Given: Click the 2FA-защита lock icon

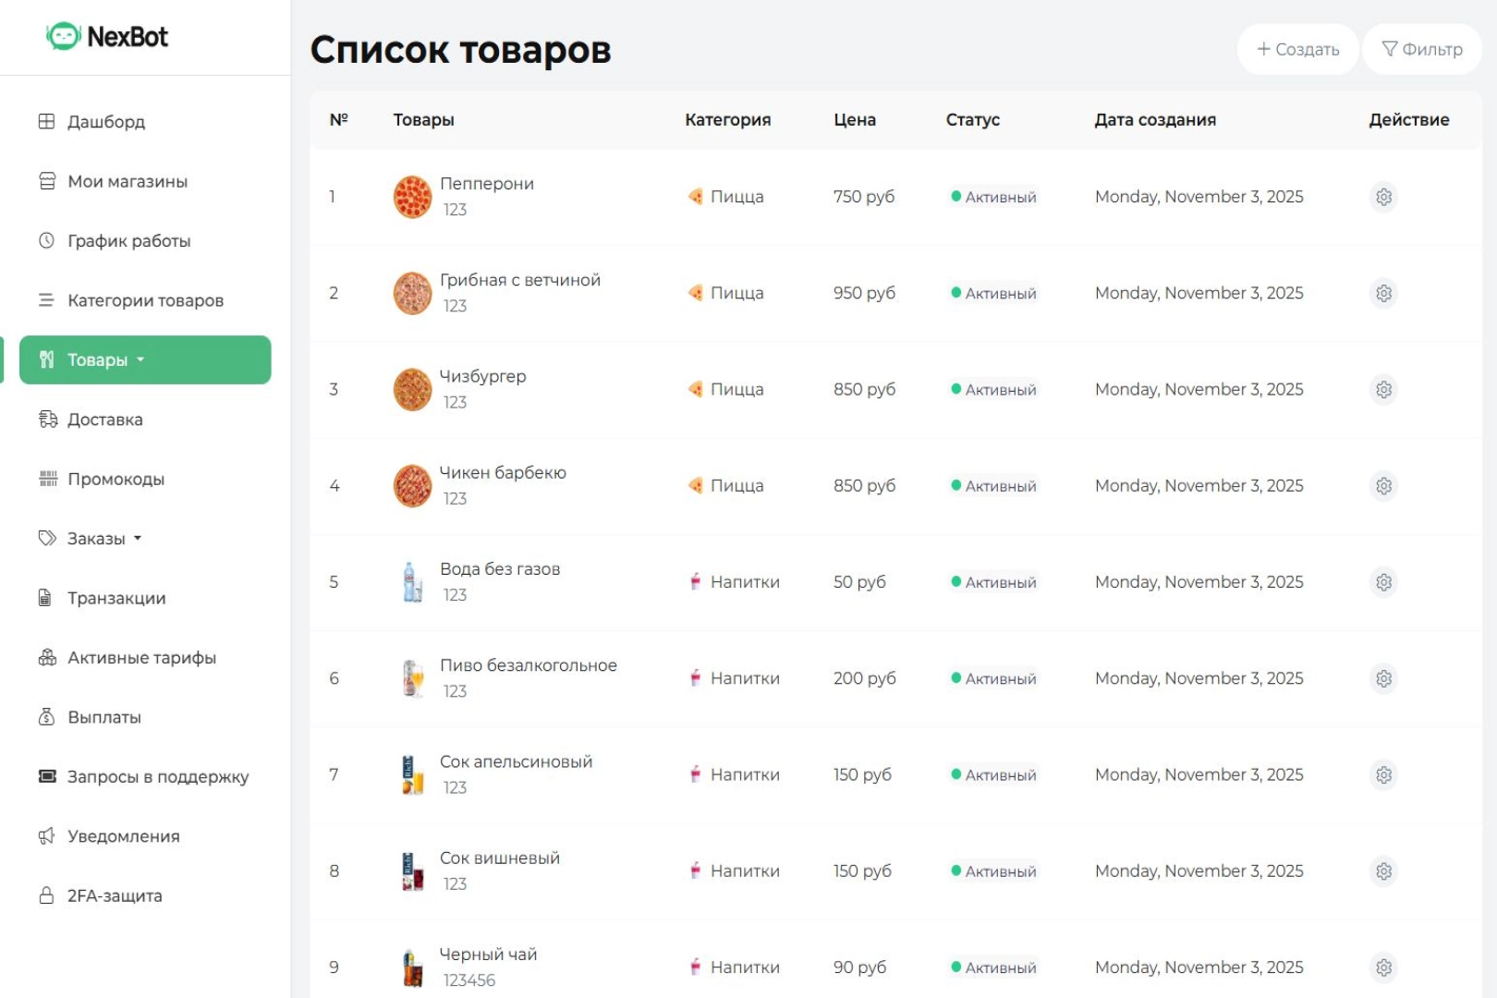Looking at the screenshot, I should pyautogui.click(x=46, y=895).
